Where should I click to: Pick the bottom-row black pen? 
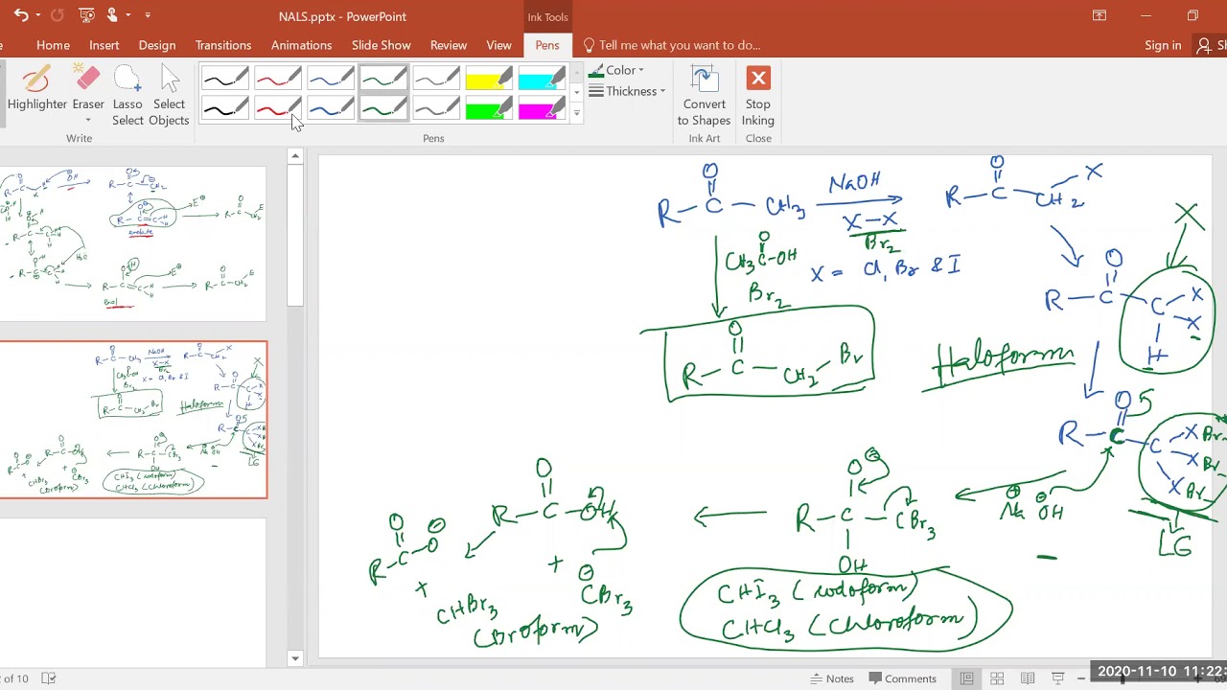coord(225,108)
